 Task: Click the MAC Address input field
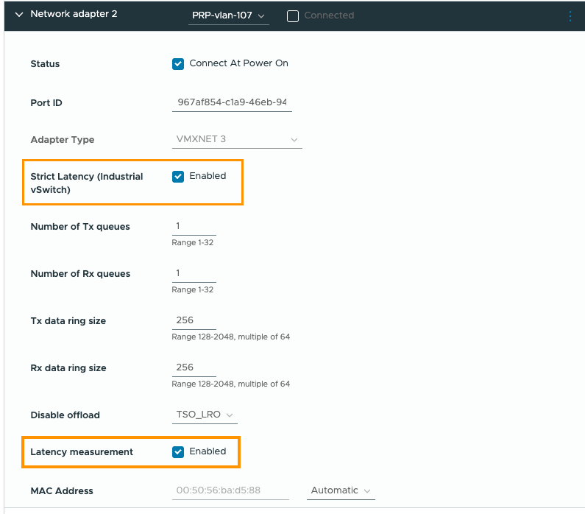point(230,490)
